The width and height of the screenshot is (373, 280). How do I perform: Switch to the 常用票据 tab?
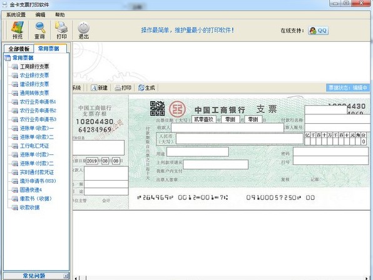[x=49, y=49]
